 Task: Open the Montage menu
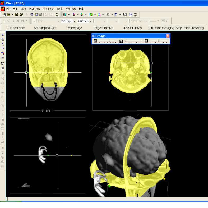pyautogui.click(x=48, y=9)
